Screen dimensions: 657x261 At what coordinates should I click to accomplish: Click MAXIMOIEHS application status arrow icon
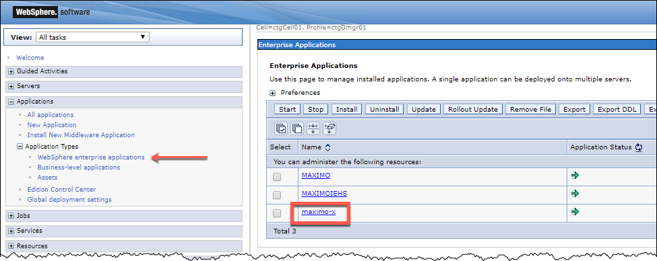(x=575, y=194)
